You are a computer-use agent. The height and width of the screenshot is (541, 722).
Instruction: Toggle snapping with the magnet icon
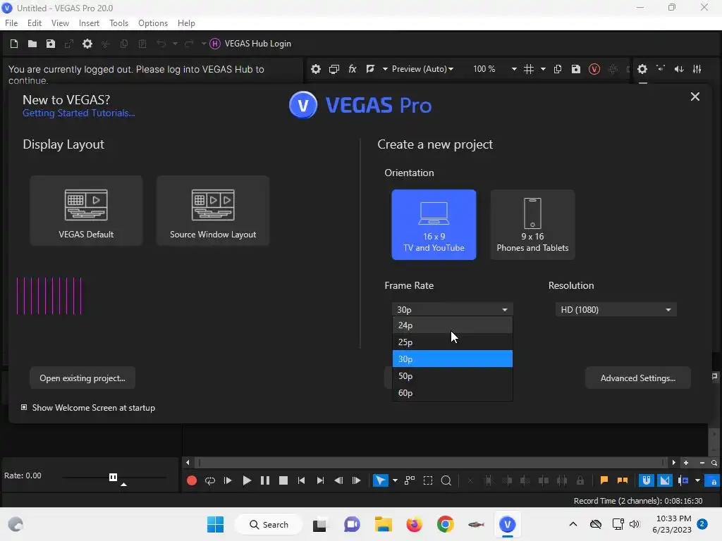click(x=647, y=480)
